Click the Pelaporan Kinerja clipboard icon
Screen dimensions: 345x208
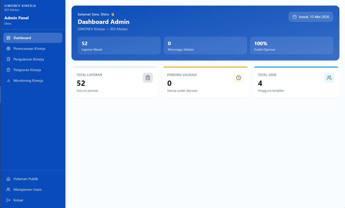point(8,70)
